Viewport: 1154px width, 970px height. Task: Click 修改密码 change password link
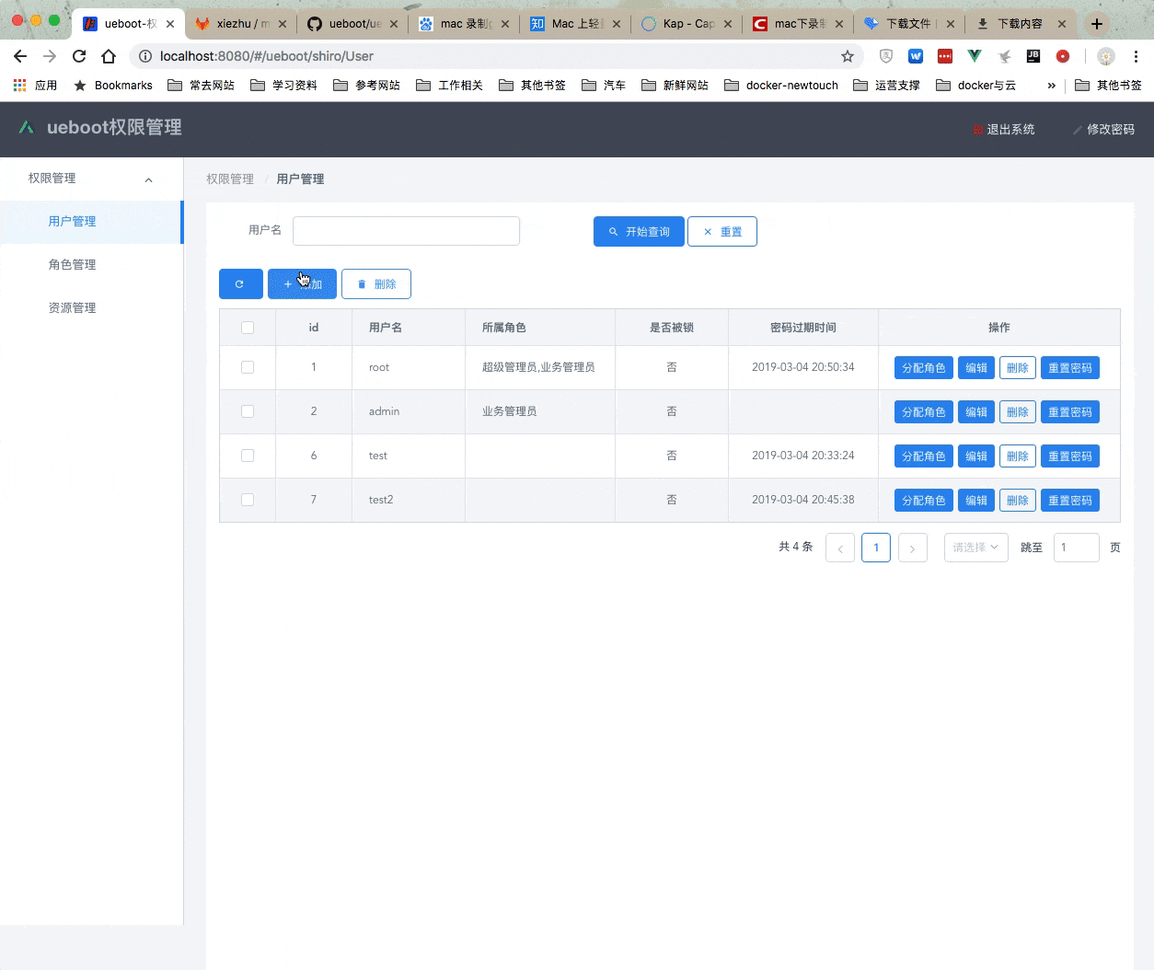coord(1103,130)
